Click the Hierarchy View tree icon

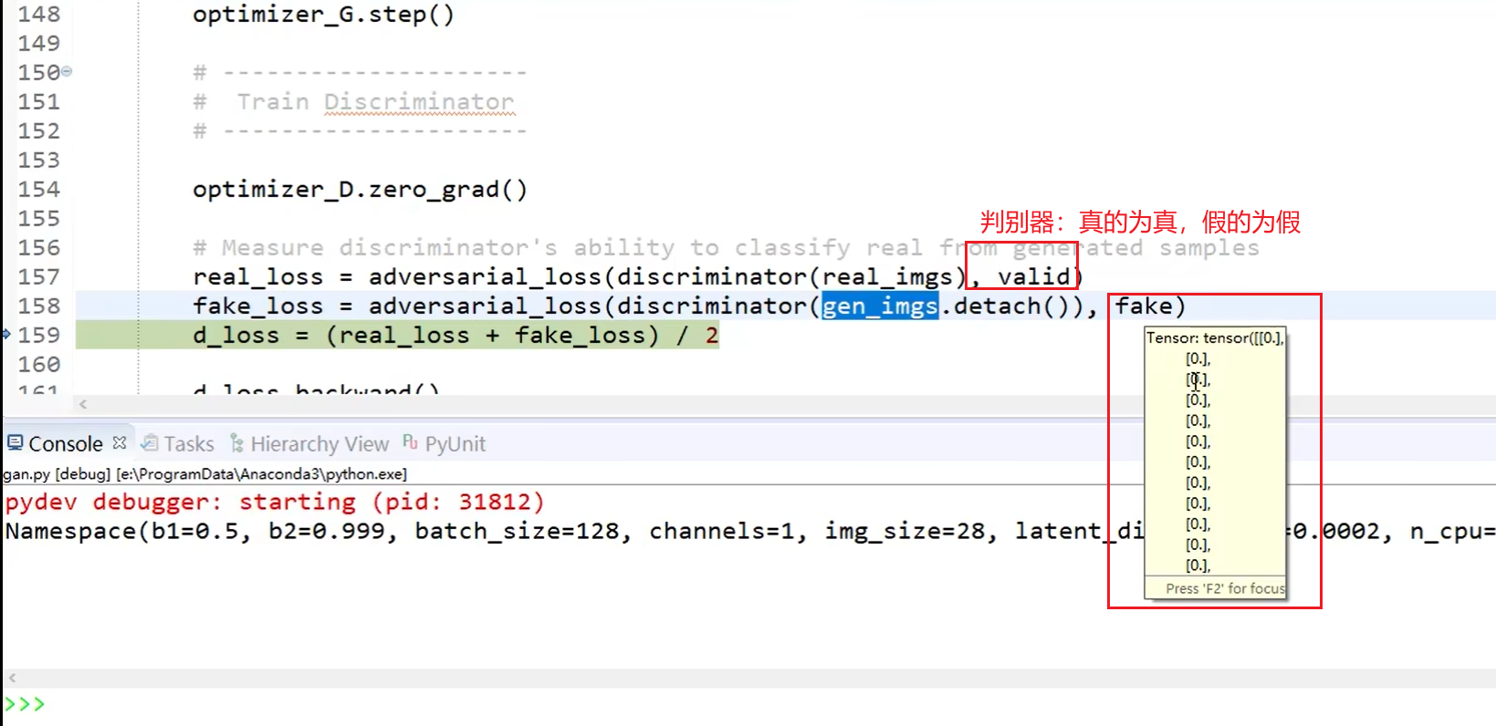[x=236, y=443]
